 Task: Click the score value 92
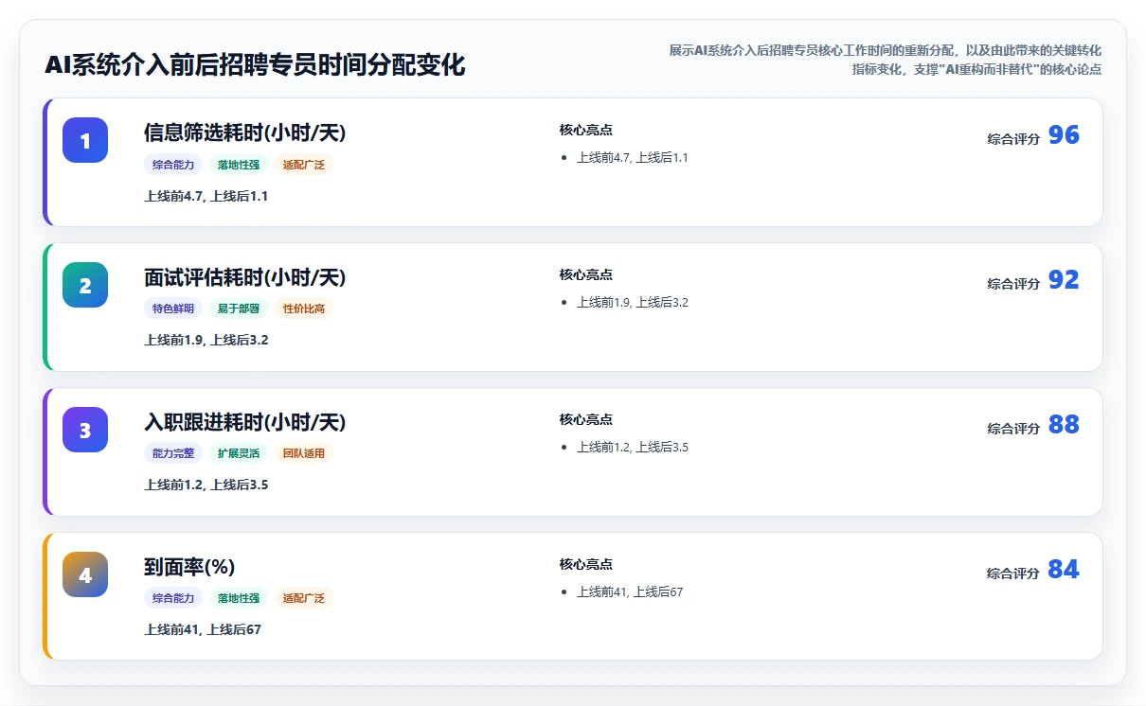coord(1064,280)
